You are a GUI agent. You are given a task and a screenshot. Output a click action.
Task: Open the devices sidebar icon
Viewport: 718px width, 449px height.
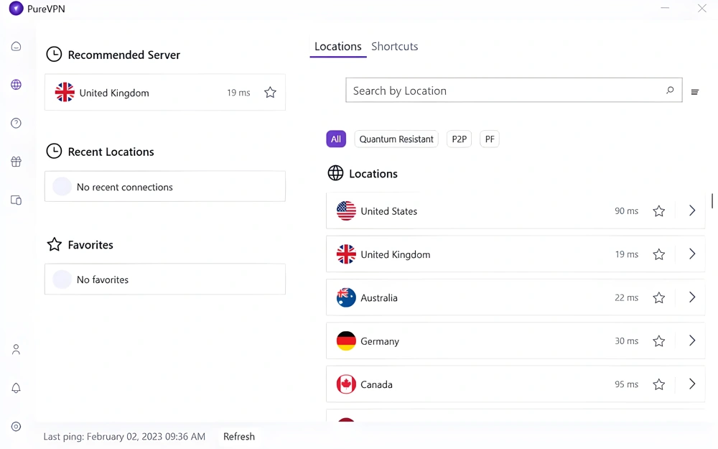pyautogui.click(x=16, y=200)
